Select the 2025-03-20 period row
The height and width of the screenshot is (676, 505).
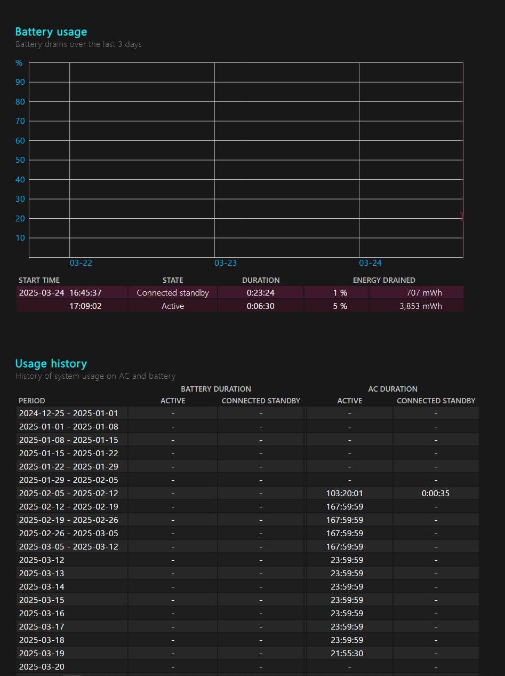pyautogui.click(x=247, y=667)
